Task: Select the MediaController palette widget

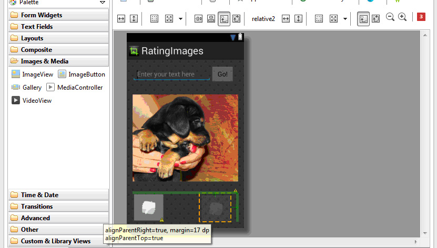Action: (x=75, y=88)
